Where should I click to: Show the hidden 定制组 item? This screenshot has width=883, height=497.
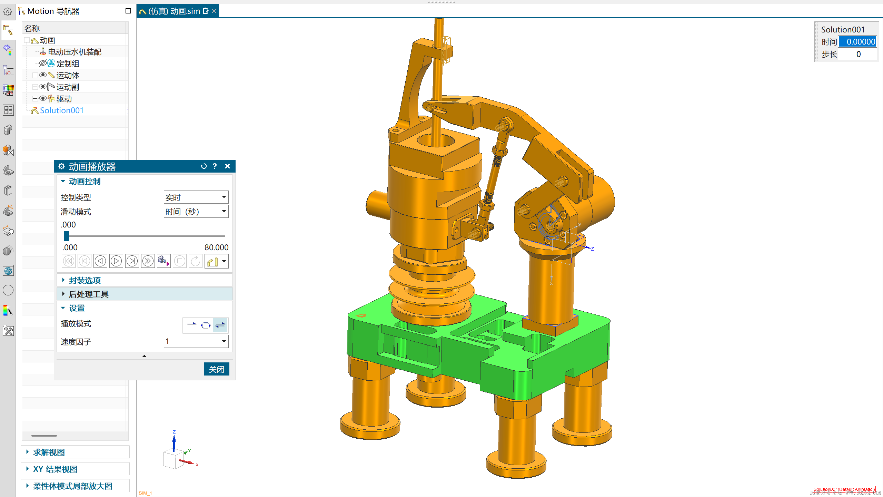[x=43, y=64]
